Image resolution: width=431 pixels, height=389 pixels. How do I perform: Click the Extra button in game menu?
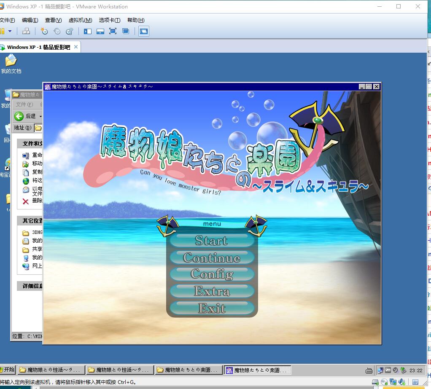[x=212, y=291]
